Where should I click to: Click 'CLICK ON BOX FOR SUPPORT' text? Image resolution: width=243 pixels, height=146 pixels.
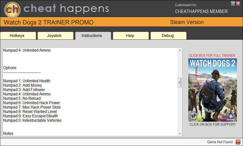213,124
